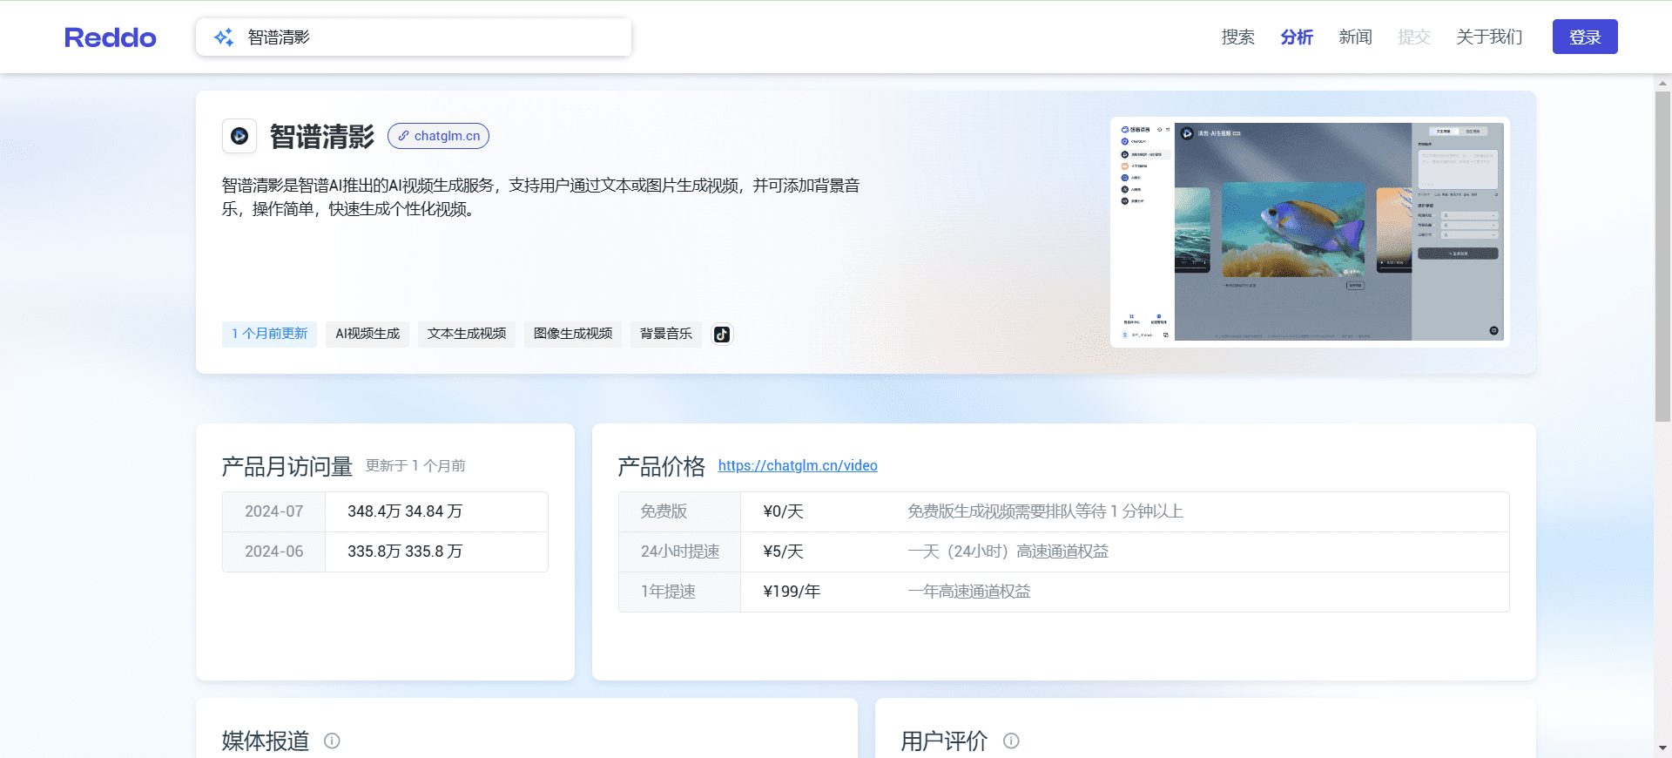The image size is (1672, 758).
Task: Go to the 新闻 nav item
Action: (1355, 37)
